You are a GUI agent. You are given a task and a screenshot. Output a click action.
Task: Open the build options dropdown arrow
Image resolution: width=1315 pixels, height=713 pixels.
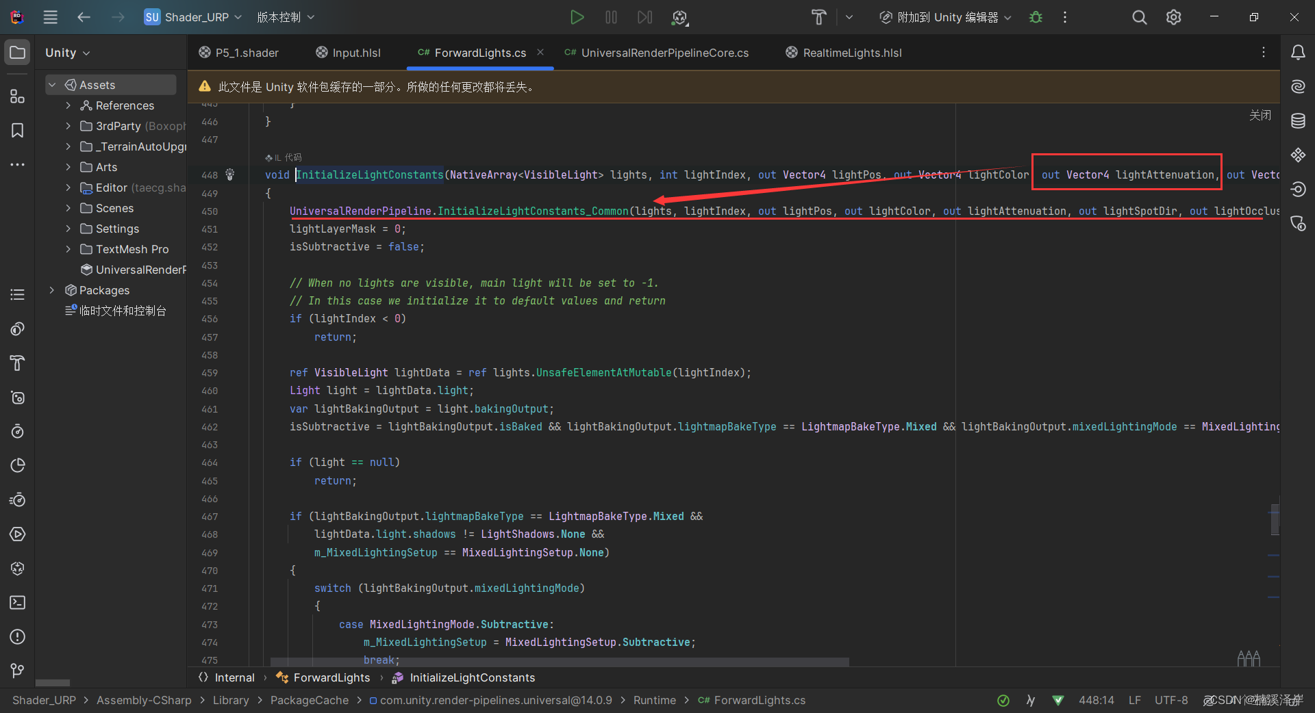849,17
